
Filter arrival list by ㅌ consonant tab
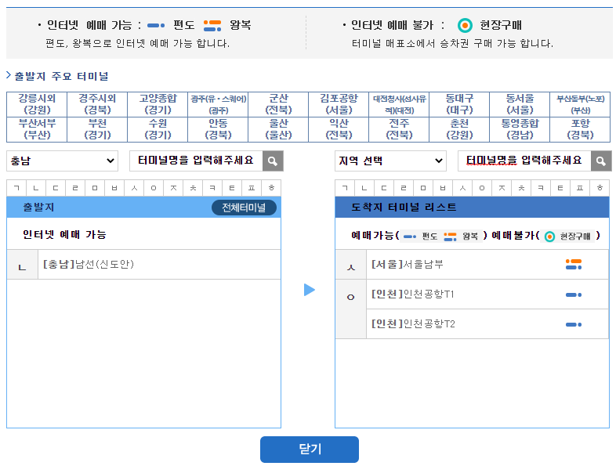point(560,188)
